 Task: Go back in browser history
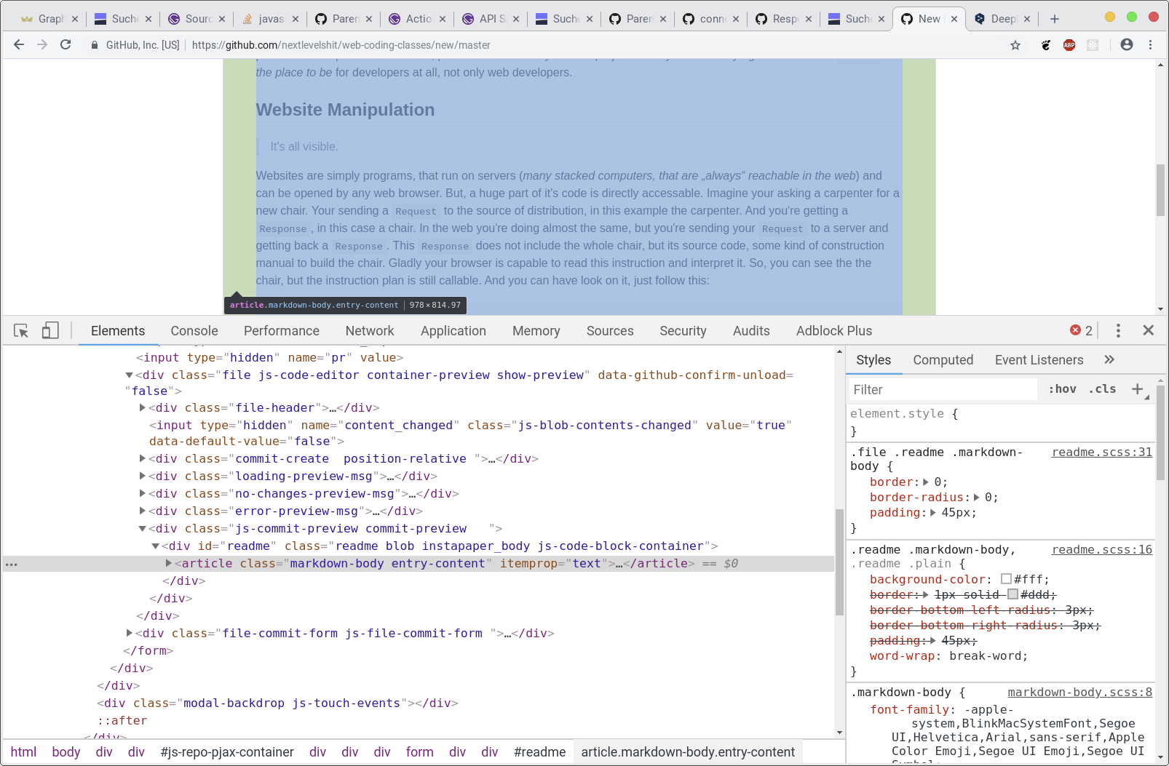point(19,44)
